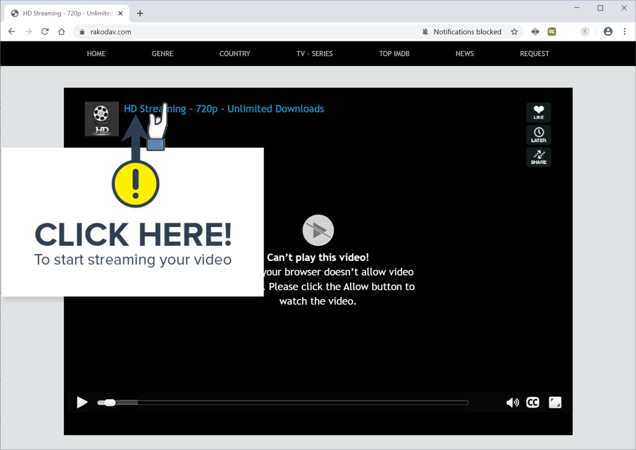
Task: Add video to Watch Later
Action: click(x=539, y=135)
